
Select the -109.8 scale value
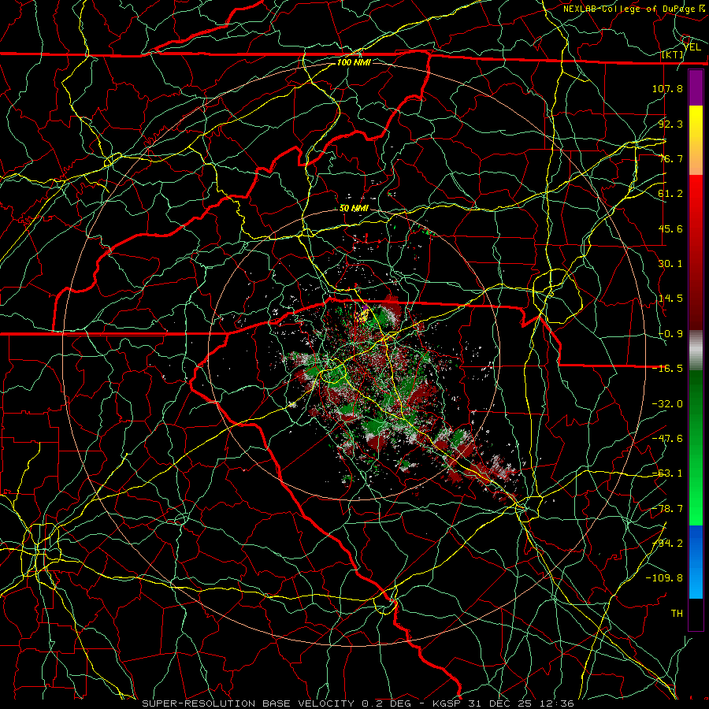click(x=664, y=578)
